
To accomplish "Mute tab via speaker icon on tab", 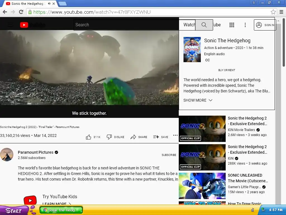I will 49,3.
